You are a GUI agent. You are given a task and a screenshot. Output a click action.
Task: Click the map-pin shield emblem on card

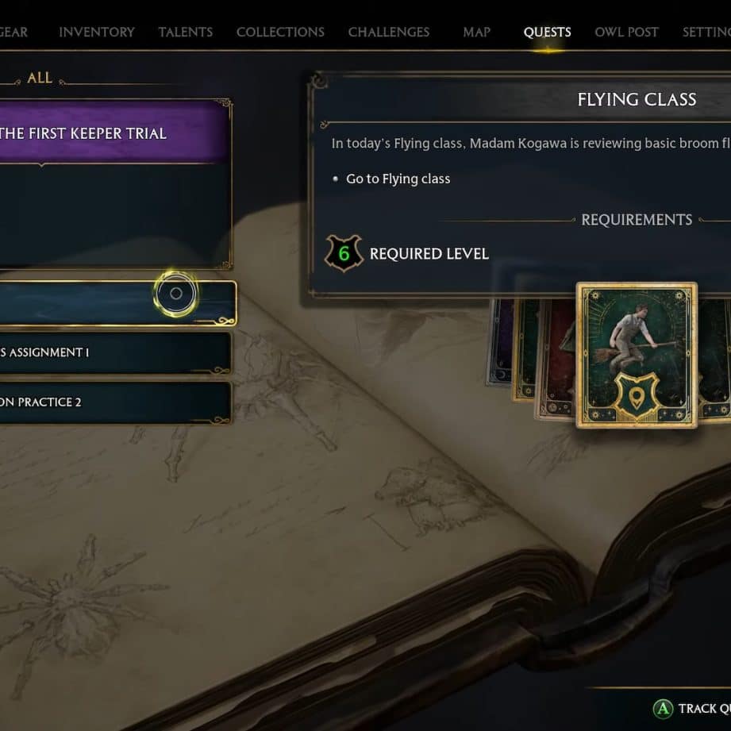637,396
